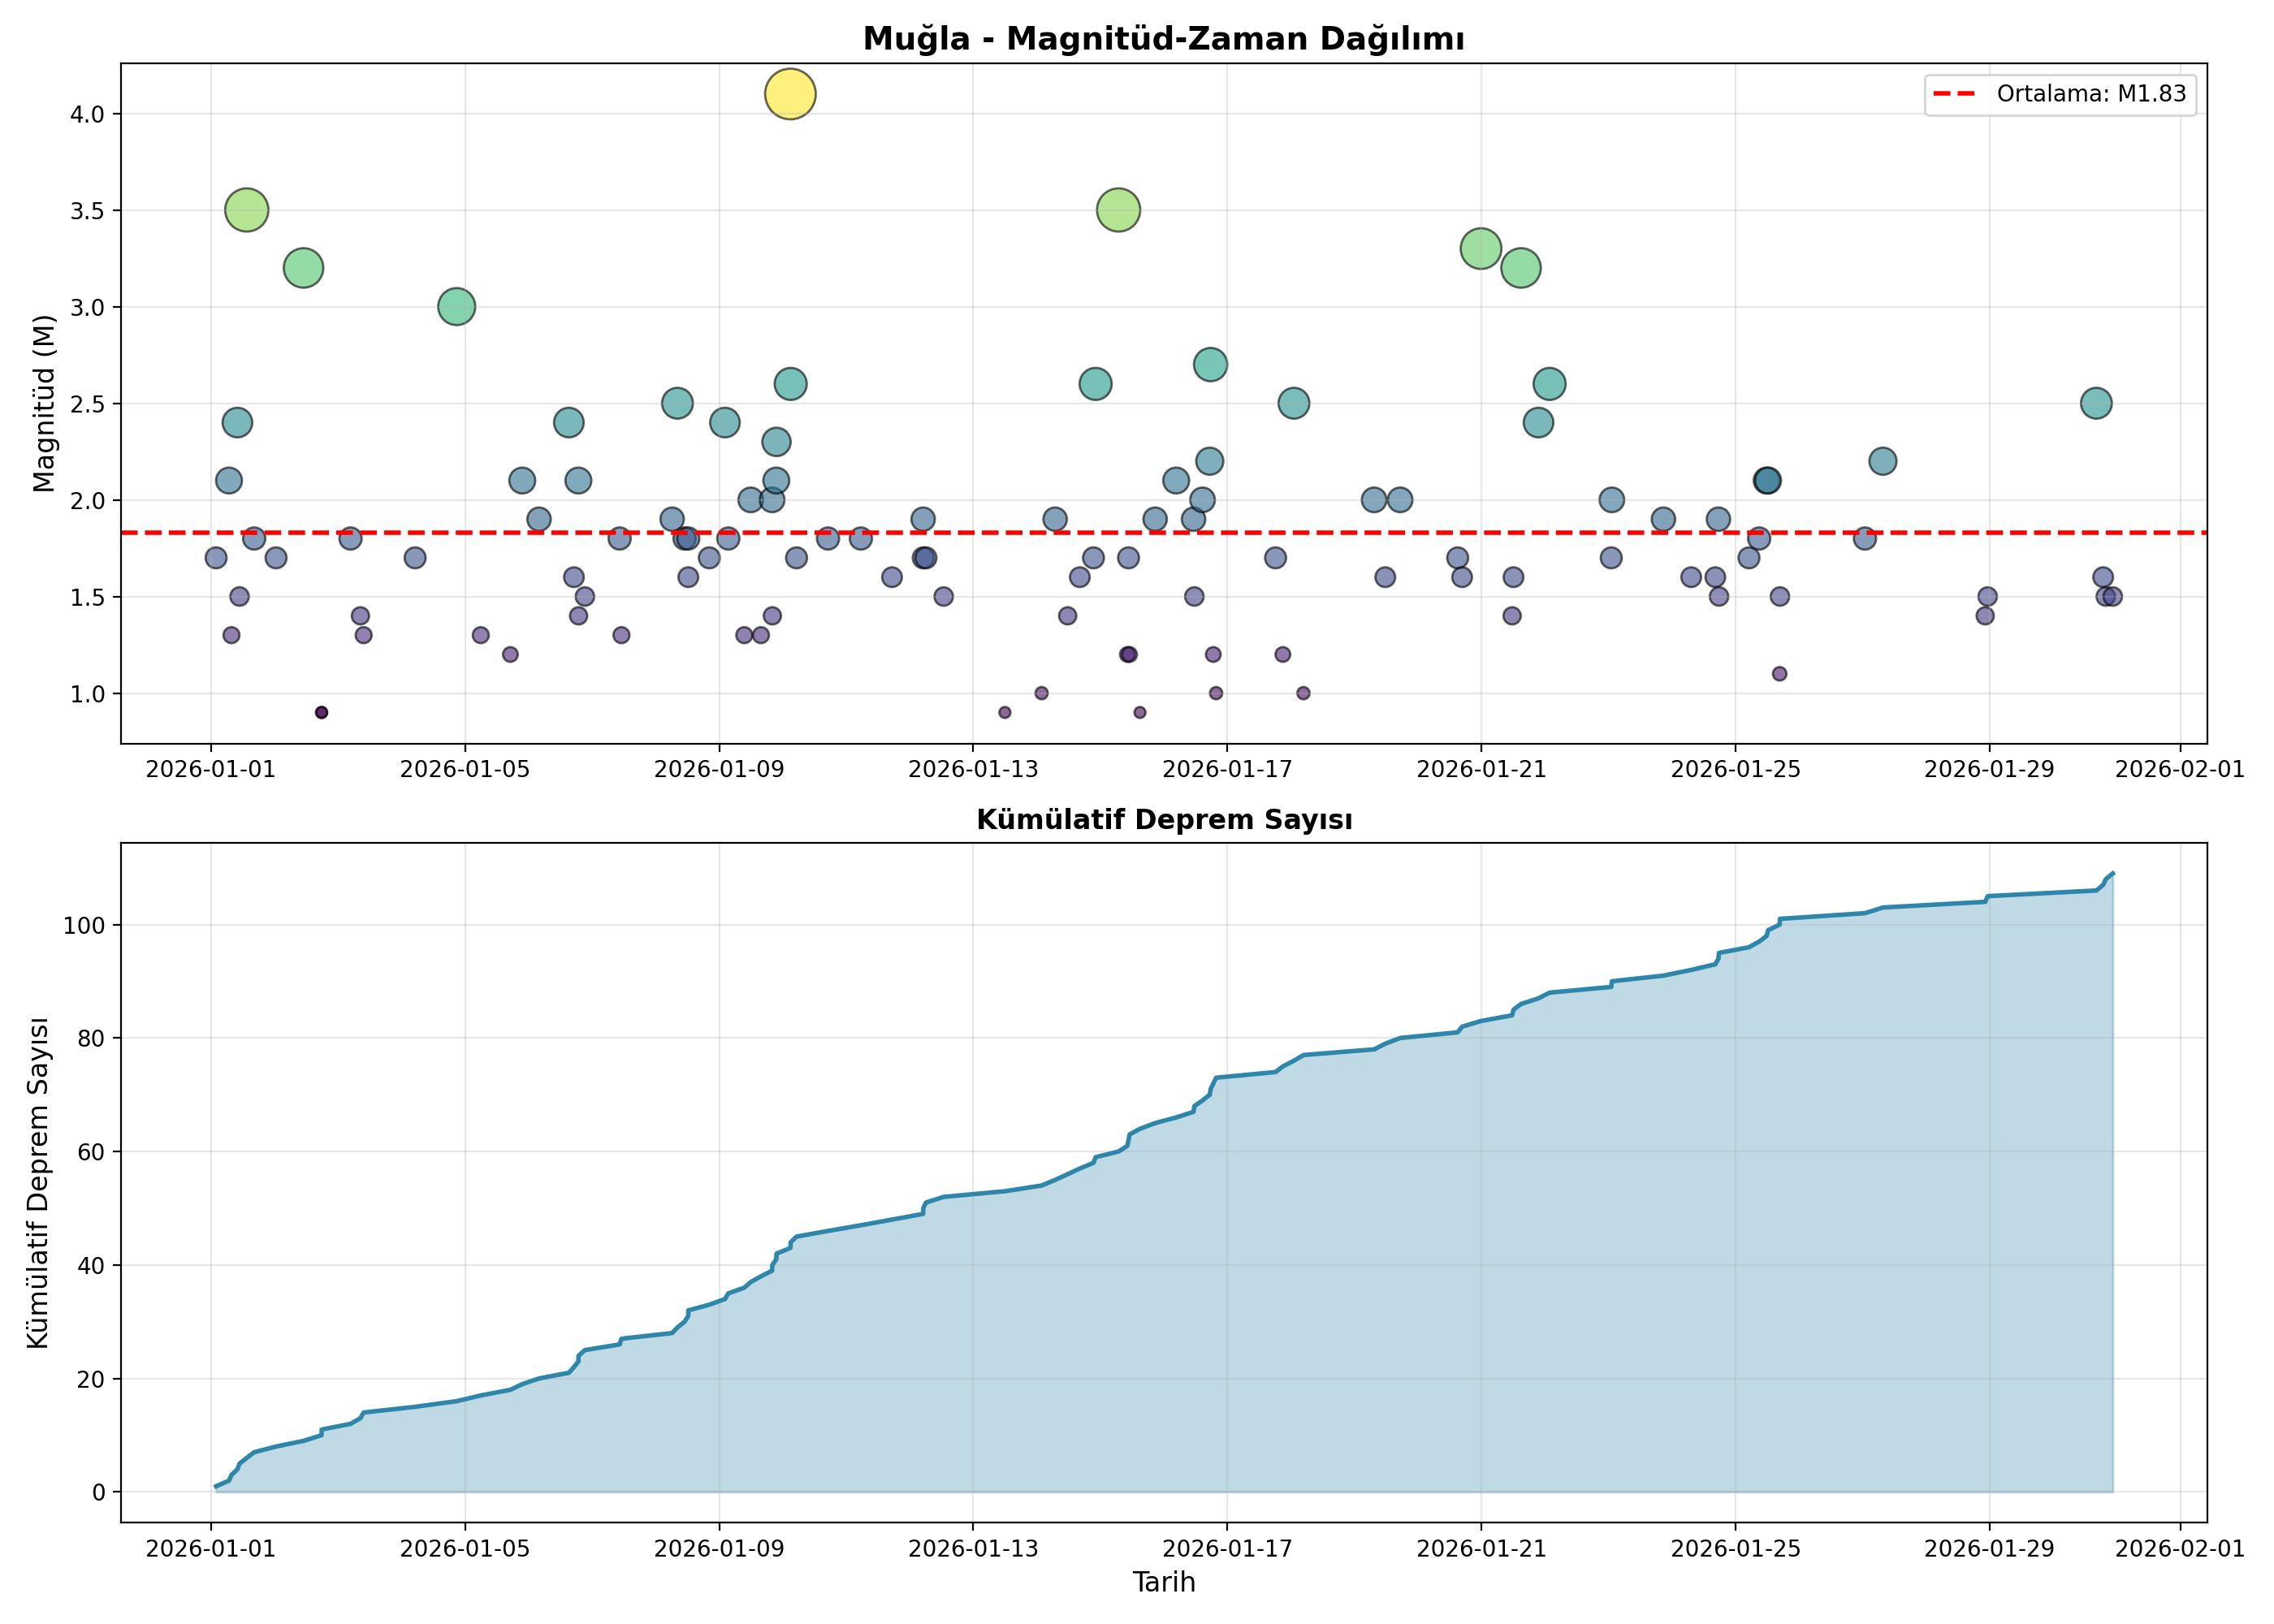The image size is (2274, 1624).
Task: Select the "3.5" magnitude axis tick label
Action: (87, 211)
